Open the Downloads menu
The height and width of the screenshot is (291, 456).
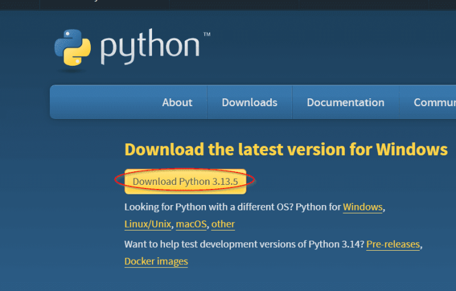pos(249,103)
